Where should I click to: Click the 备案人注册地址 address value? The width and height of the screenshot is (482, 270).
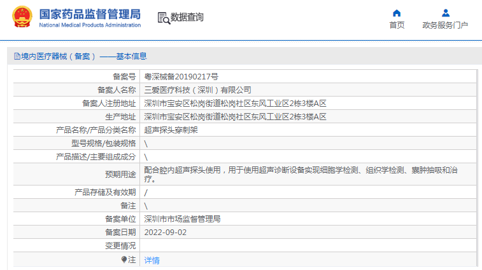235,104
